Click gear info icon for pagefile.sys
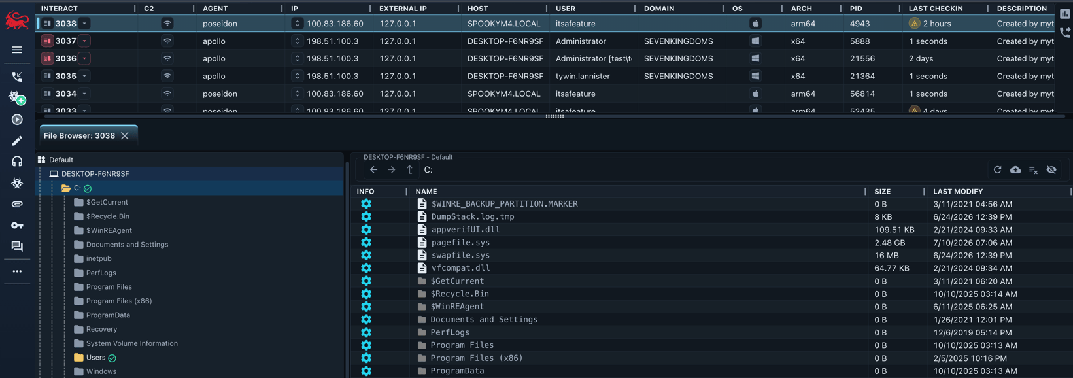Screen dimensions: 1073x378 point(366,243)
